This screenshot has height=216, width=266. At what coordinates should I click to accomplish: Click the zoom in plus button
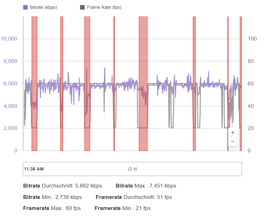click(232, 133)
